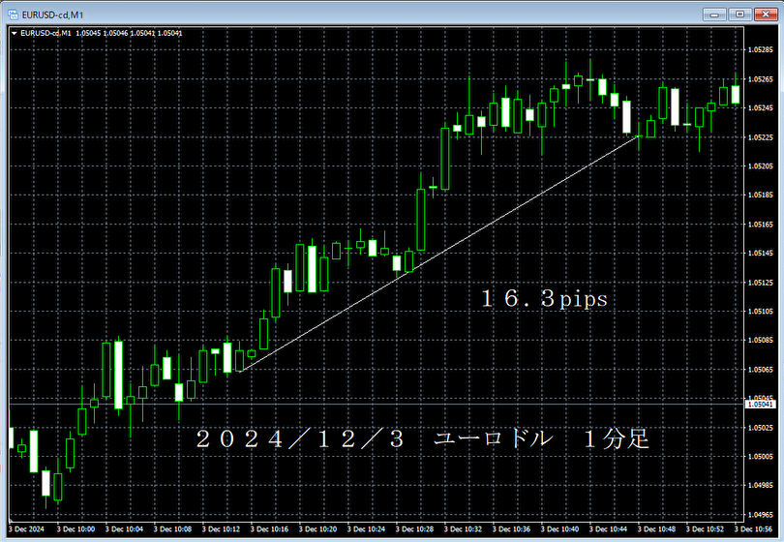This screenshot has width=784, height=542.
Task: Click price scale value 1.05065
Action: [760, 370]
